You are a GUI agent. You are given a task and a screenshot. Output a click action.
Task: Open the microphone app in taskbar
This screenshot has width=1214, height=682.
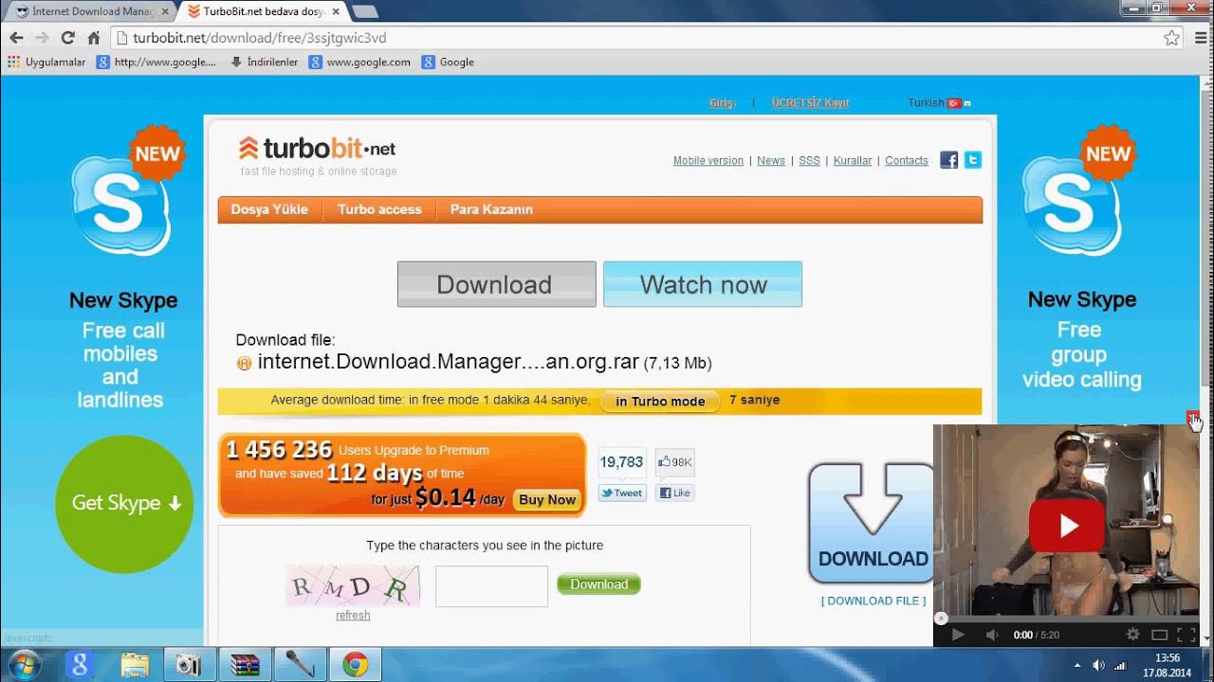coord(301,665)
